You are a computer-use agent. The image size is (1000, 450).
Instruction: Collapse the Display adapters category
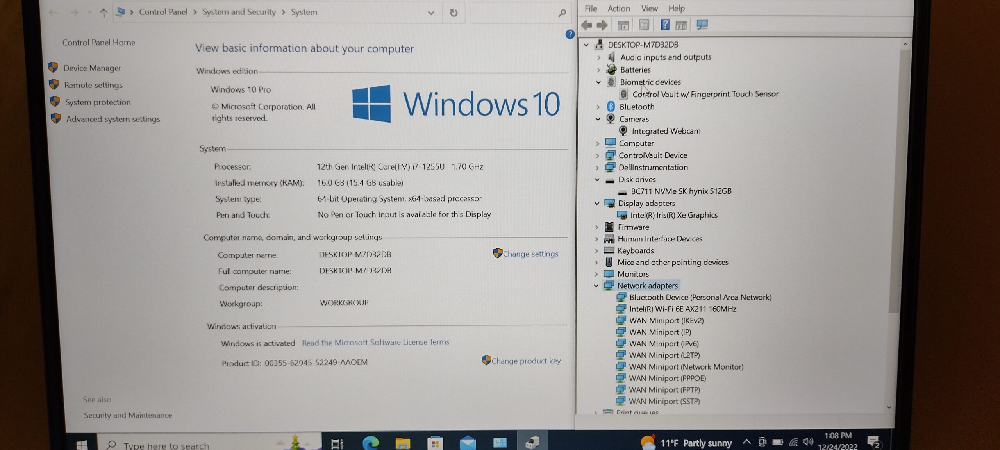click(x=597, y=204)
